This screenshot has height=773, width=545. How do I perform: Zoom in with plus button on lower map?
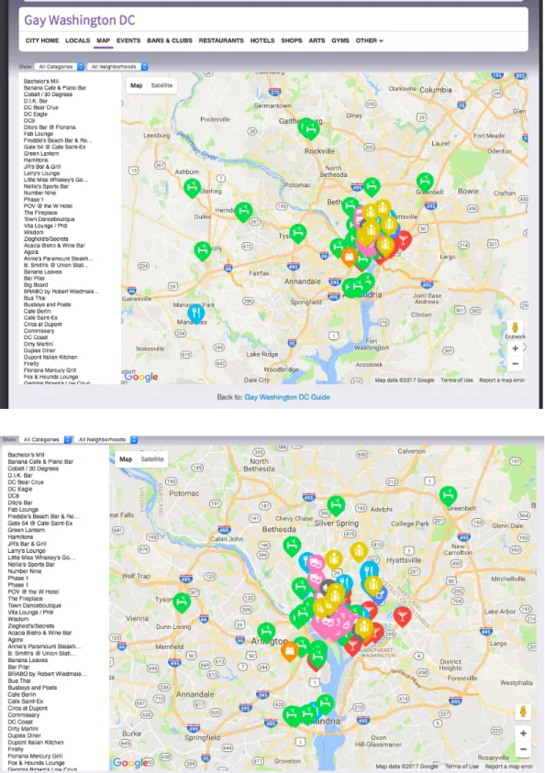pyautogui.click(x=523, y=733)
